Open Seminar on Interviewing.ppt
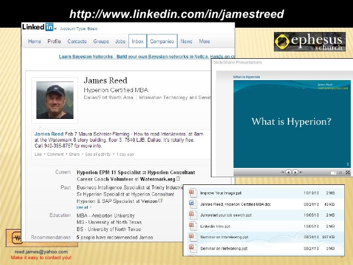 coord(224,237)
